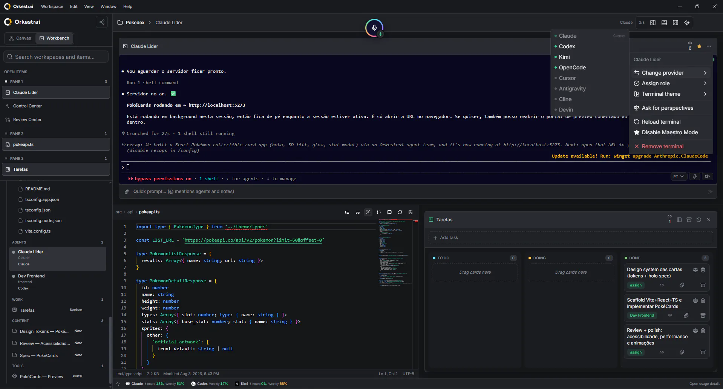
Task: Click the outline list icon in editor toolbar
Action: pyautogui.click(x=347, y=212)
